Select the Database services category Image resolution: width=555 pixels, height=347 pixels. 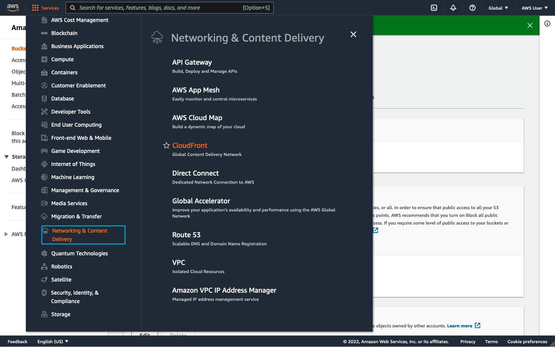[62, 99]
